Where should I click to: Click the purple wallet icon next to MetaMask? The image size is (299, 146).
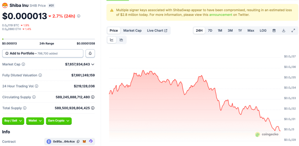[91, 141]
